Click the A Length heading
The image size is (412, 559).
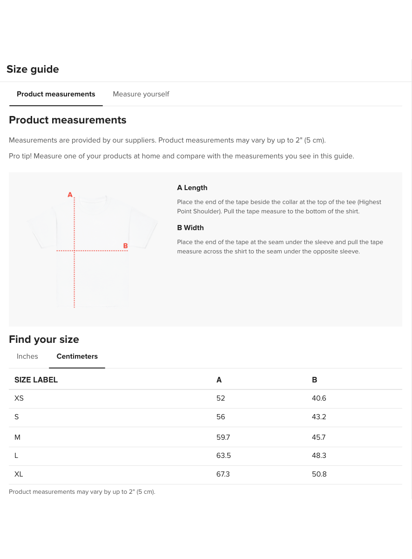[192, 188]
